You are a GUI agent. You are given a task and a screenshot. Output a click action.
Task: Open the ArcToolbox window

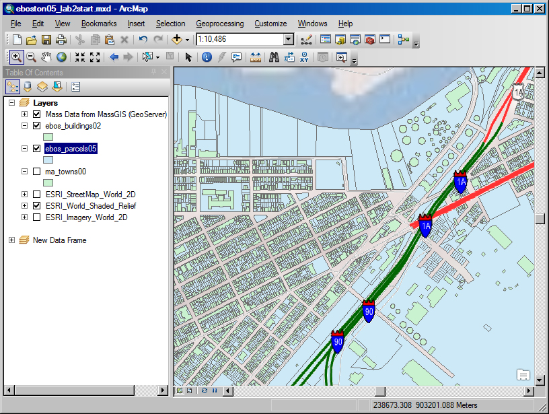[x=369, y=40]
